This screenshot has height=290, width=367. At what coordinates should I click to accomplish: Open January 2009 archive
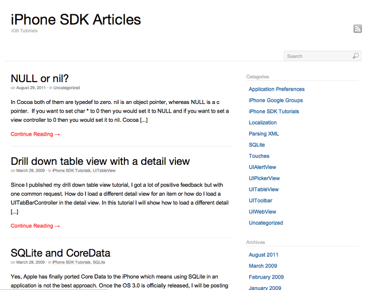265,288
